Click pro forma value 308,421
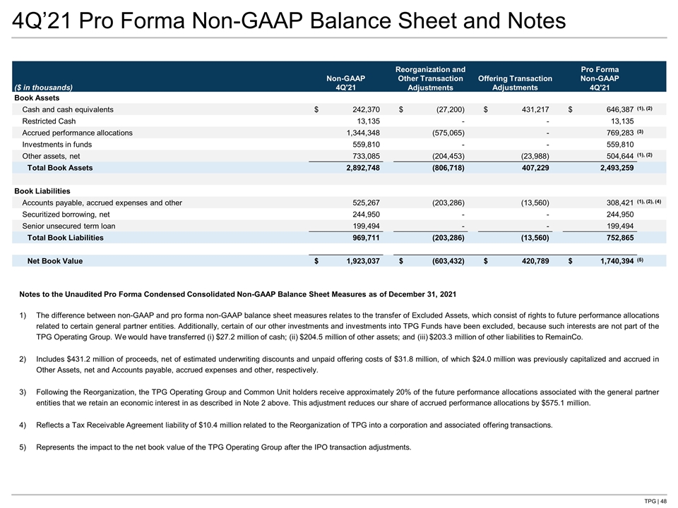678x508 pixels. tap(620, 203)
